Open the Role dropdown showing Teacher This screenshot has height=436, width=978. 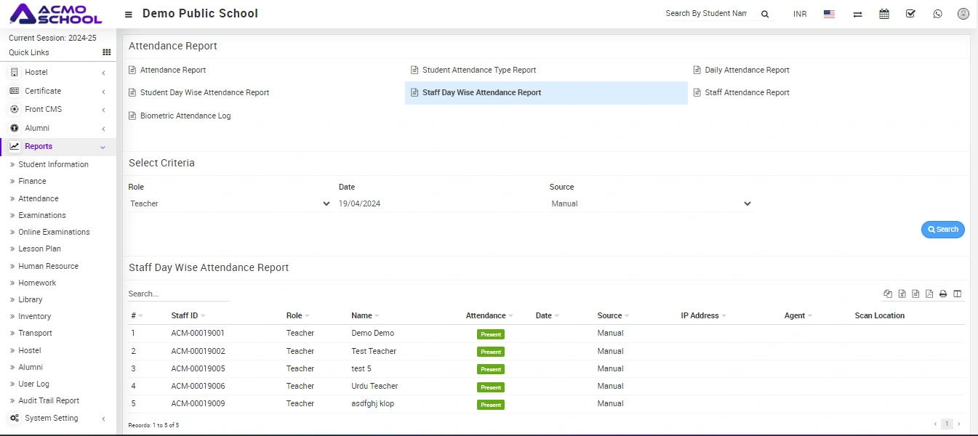(x=229, y=204)
